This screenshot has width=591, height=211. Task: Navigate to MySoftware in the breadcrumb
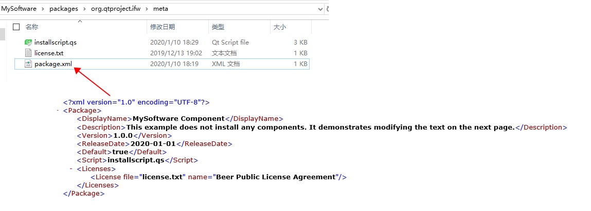click(x=19, y=9)
